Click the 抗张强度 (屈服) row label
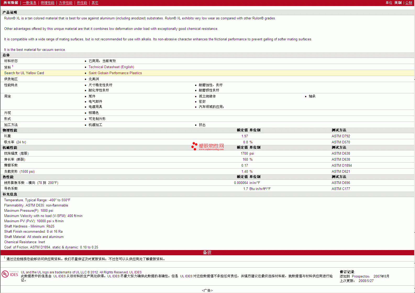The width and height of the screenshot is (415, 293). coord(16,153)
